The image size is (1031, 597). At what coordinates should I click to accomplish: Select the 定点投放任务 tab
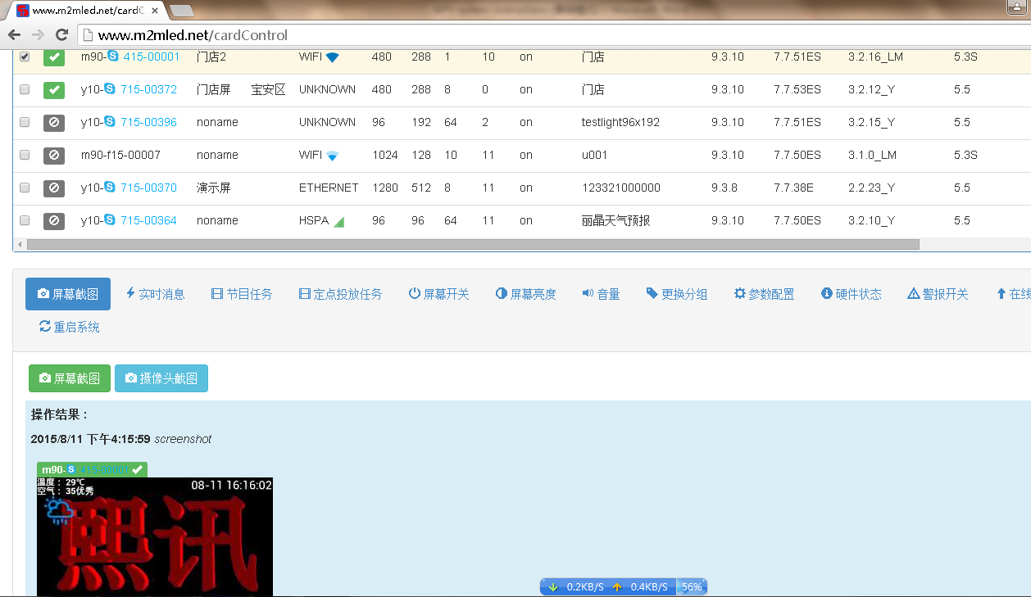point(341,294)
